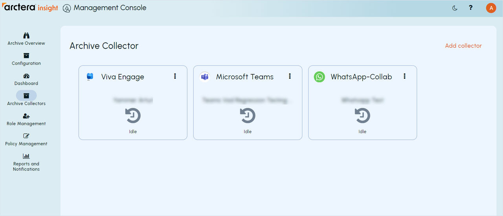Click WhatsApp-Collab idle history icon
Image resolution: width=503 pixels, height=216 pixels.
coord(362,116)
